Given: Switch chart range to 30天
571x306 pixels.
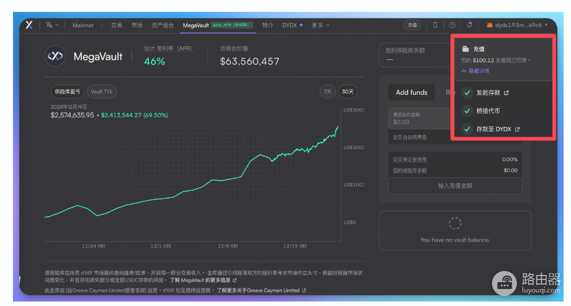Looking at the screenshot, I should tap(348, 91).
